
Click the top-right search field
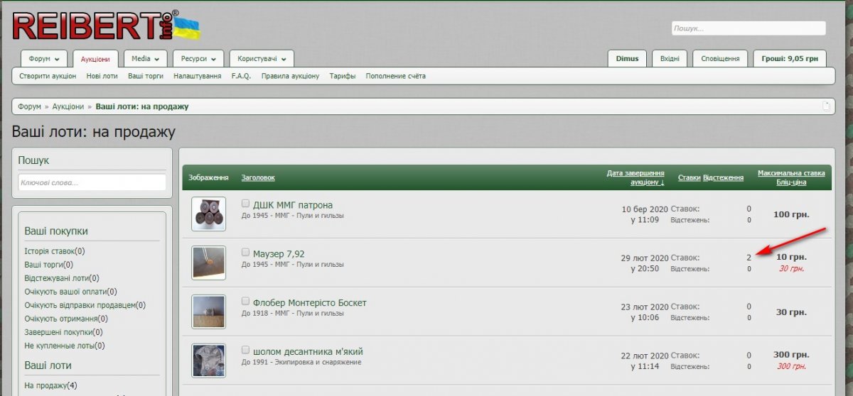[x=749, y=28]
